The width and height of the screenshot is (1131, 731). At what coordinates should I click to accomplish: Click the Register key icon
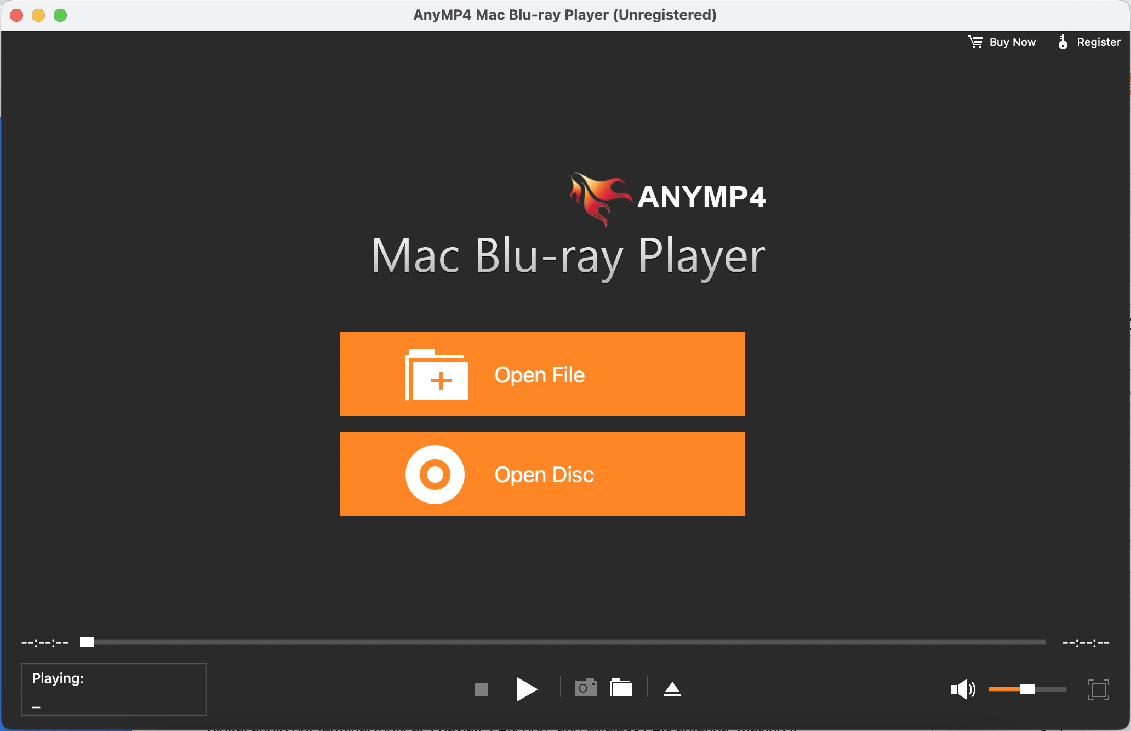point(1063,42)
